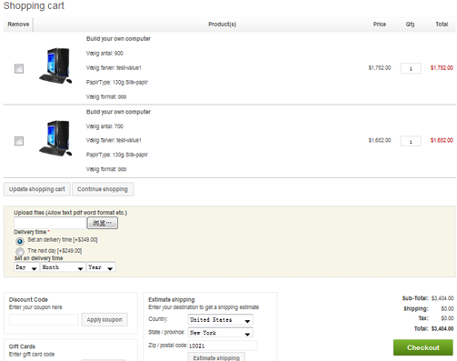The image size is (457, 361).
Task: Focus the discount coupon code field
Action: pyautogui.click(x=44, y=320)
